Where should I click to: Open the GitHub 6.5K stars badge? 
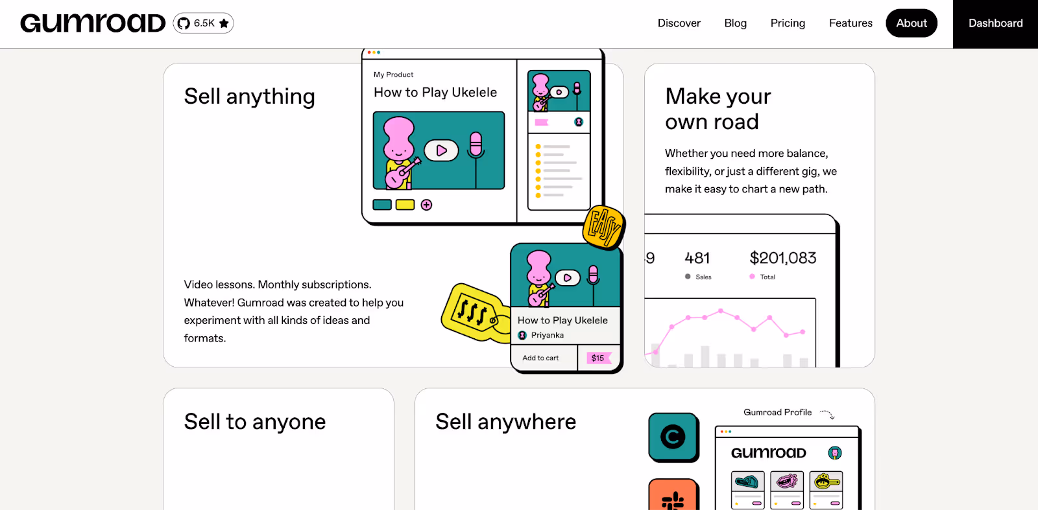(203, 23)
